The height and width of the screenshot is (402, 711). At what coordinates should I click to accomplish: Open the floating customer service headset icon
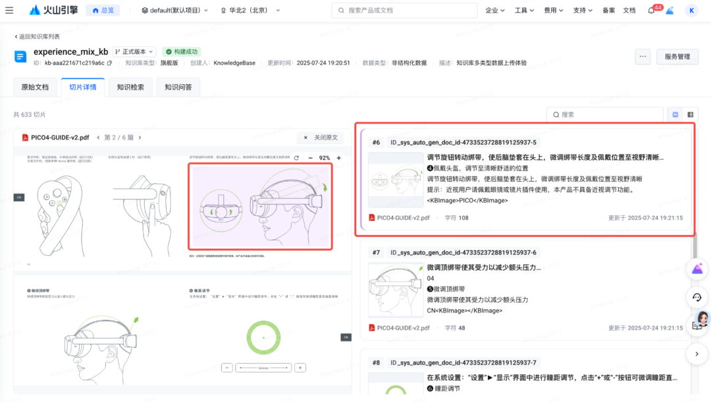pos(697,297)
